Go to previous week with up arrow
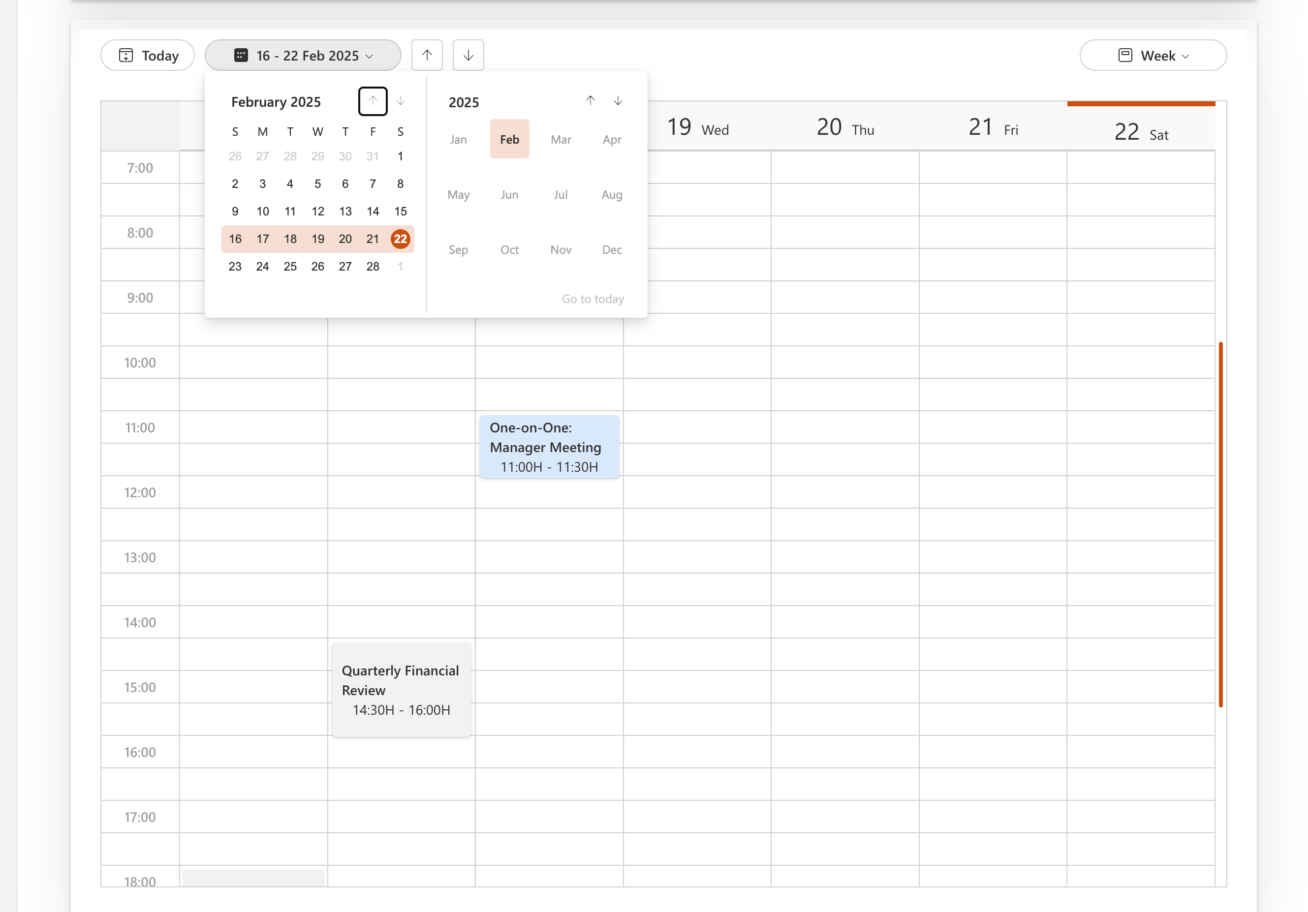The width and height of the screenshot is (1308, 912). coord(427,55)
